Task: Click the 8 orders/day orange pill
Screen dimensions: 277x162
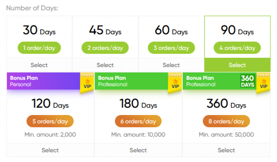Action: (x=226, y=121)
